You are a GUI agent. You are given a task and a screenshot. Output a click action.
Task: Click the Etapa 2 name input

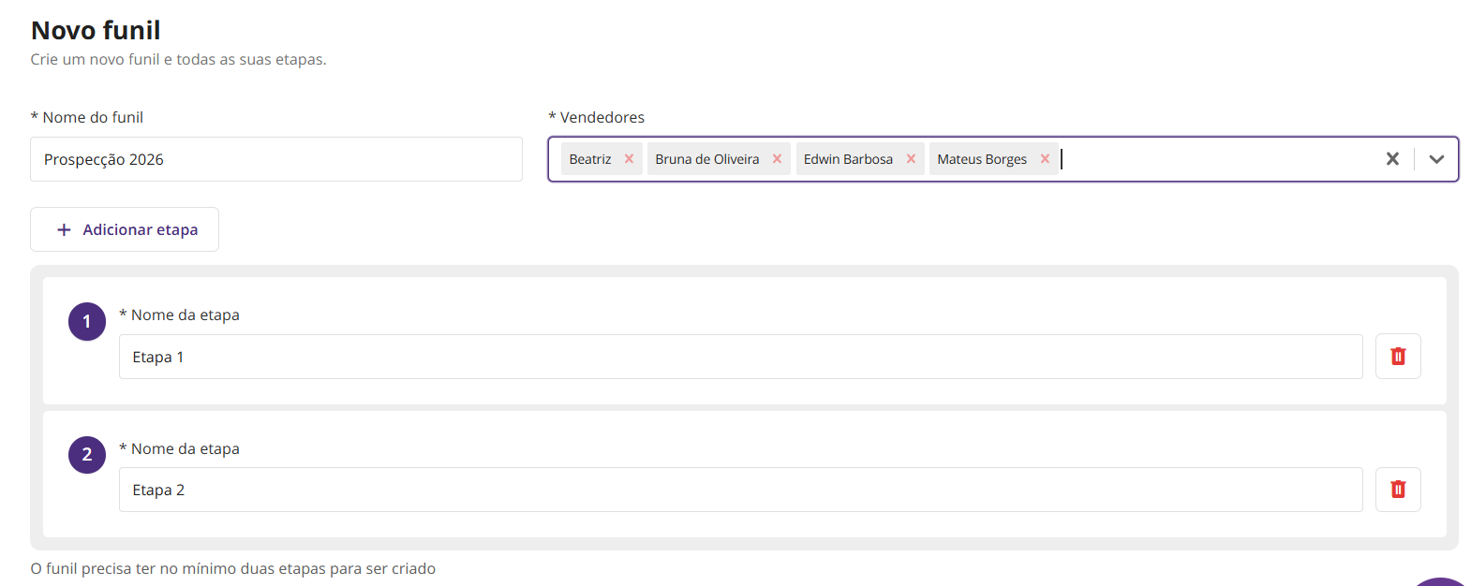click(x=740, y=490)
